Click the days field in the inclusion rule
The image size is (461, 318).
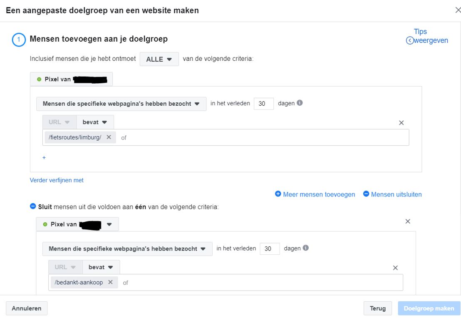point(263,104)
